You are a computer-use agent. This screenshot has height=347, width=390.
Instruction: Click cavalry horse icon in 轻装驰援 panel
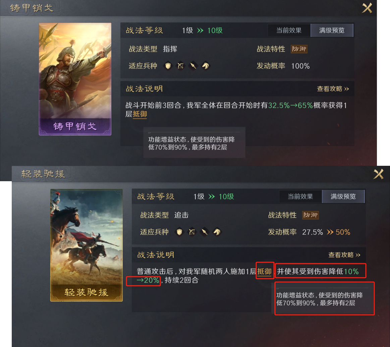[x=217, y=232]
